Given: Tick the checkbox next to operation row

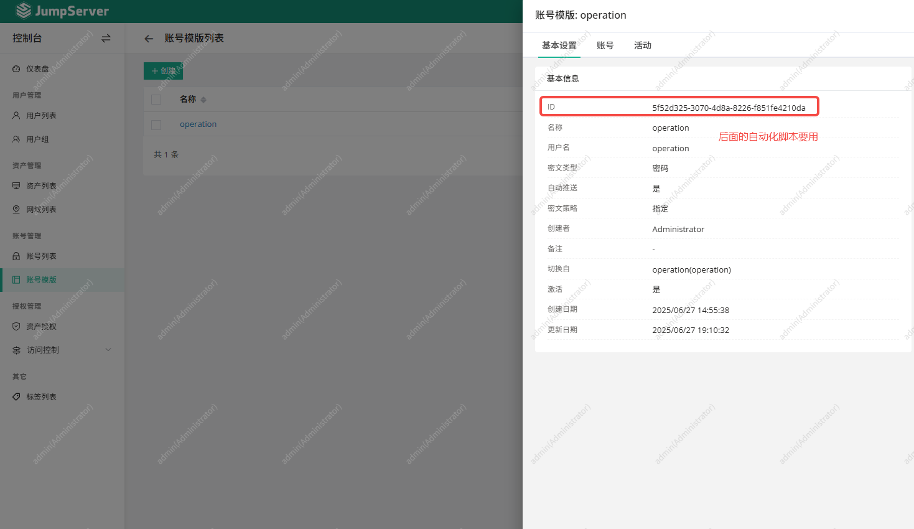Looking at the screenshot, I should click(x=156, y=124).
